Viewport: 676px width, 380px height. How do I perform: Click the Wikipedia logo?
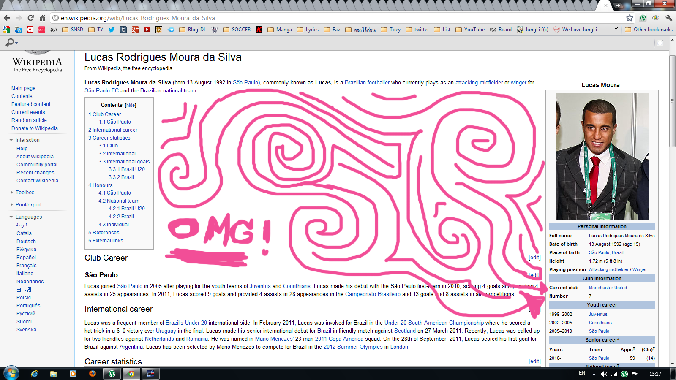click(37, 62)
